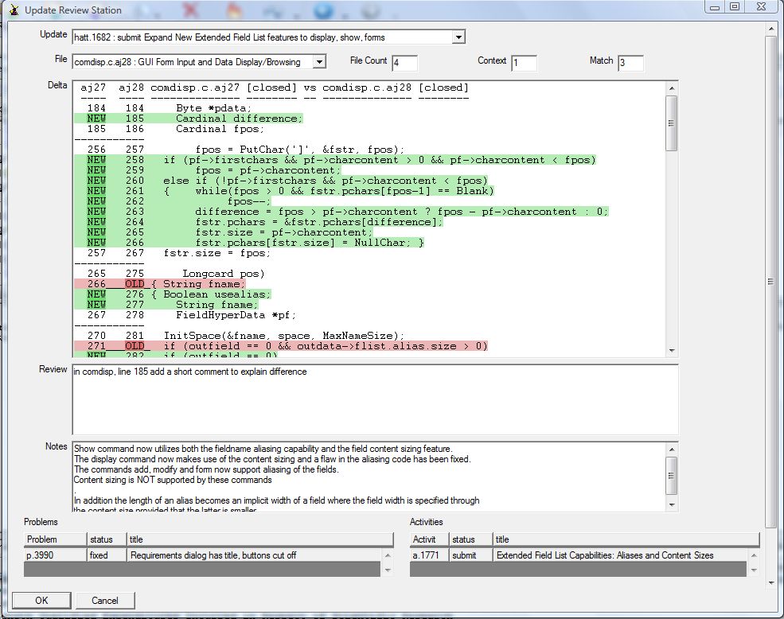Click the Notes box scroll-down arrow
The image size is (784, 619).
click(672, 504)
